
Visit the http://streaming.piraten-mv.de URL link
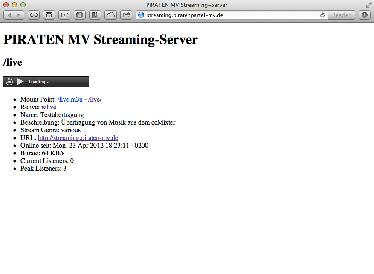tap(78, 138)
